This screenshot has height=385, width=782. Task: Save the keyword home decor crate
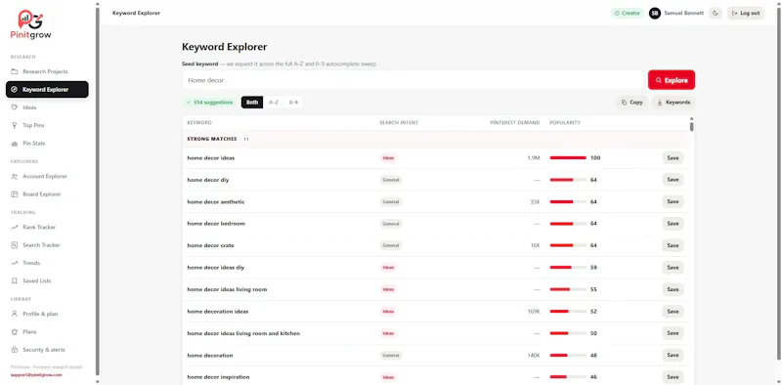[673, 245]
